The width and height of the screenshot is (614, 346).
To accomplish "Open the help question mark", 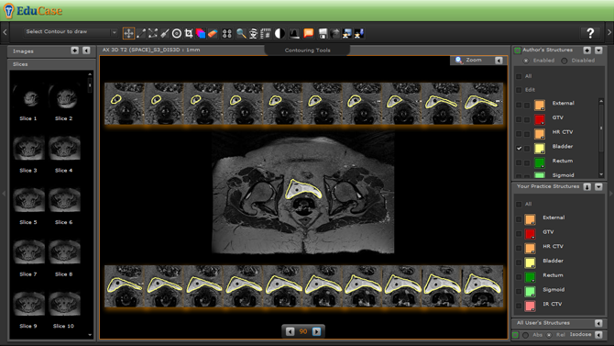I will tap(590, 33).
